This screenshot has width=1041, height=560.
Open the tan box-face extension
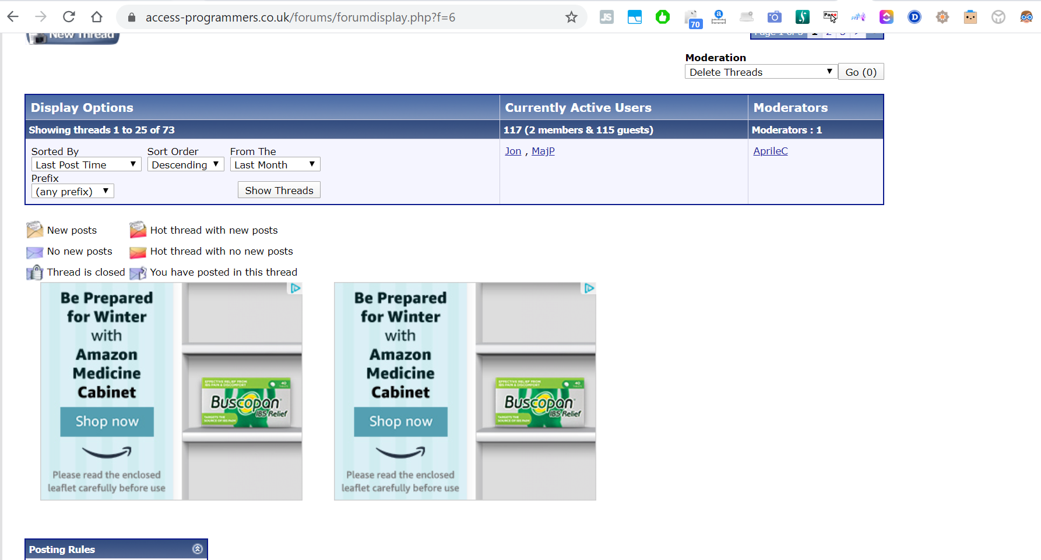[970, 17]
